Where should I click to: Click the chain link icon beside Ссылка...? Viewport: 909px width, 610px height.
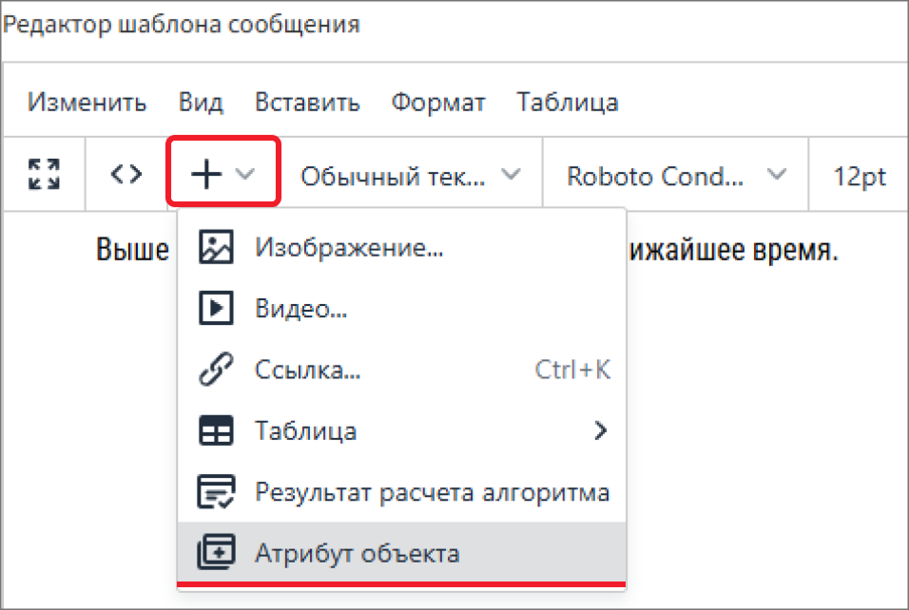pyautogui.click(x=216, y=369)
